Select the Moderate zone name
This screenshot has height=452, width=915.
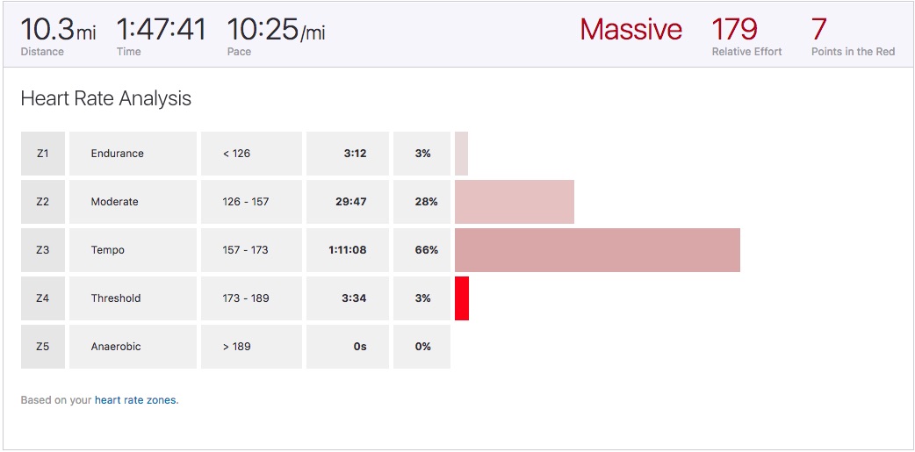[115, 202]
